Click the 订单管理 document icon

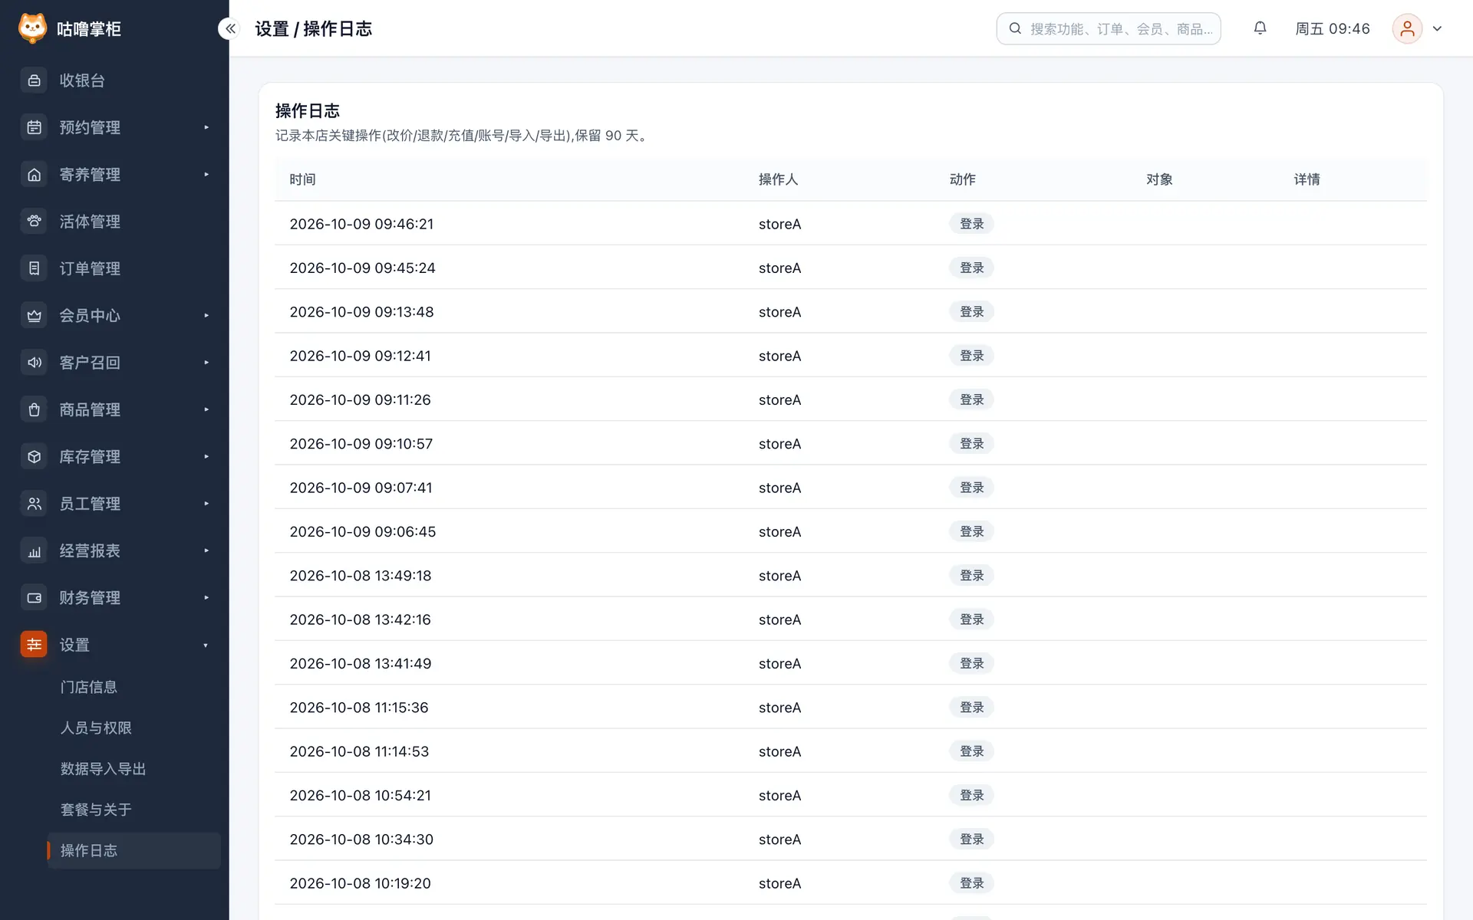pyautogui.click(x=34, y=268)
